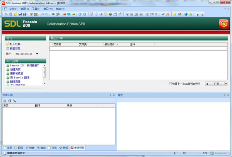232x157 pixels.
Task: Expand the dropdown arrow beside 打开 button
Action: pos(226,84)
